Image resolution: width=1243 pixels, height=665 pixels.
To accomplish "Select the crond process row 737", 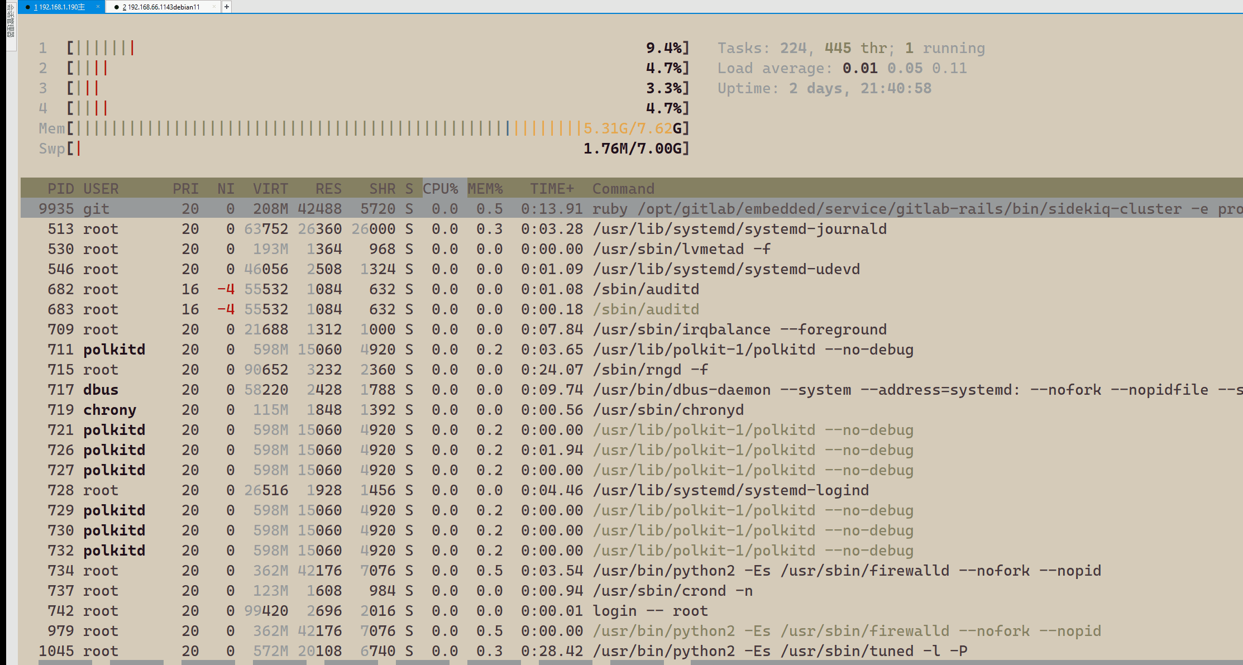I will tap(632, 591).
